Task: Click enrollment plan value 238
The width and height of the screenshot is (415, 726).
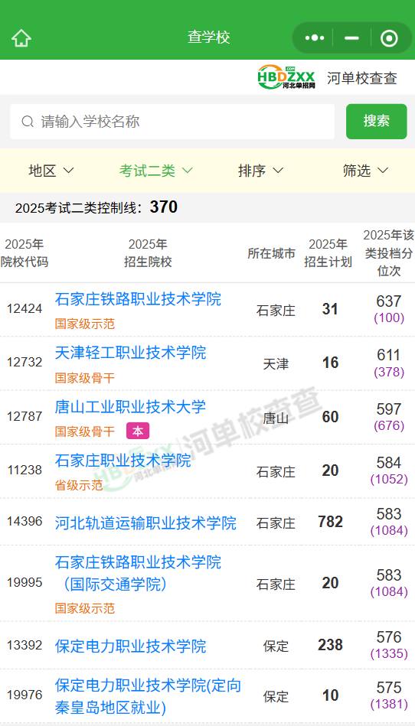Action: click(x=330, y=645)
